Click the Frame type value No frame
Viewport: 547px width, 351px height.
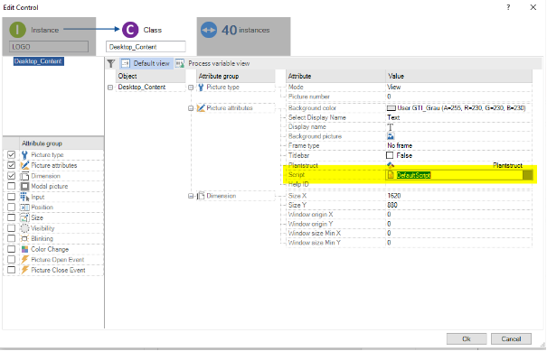400,145
